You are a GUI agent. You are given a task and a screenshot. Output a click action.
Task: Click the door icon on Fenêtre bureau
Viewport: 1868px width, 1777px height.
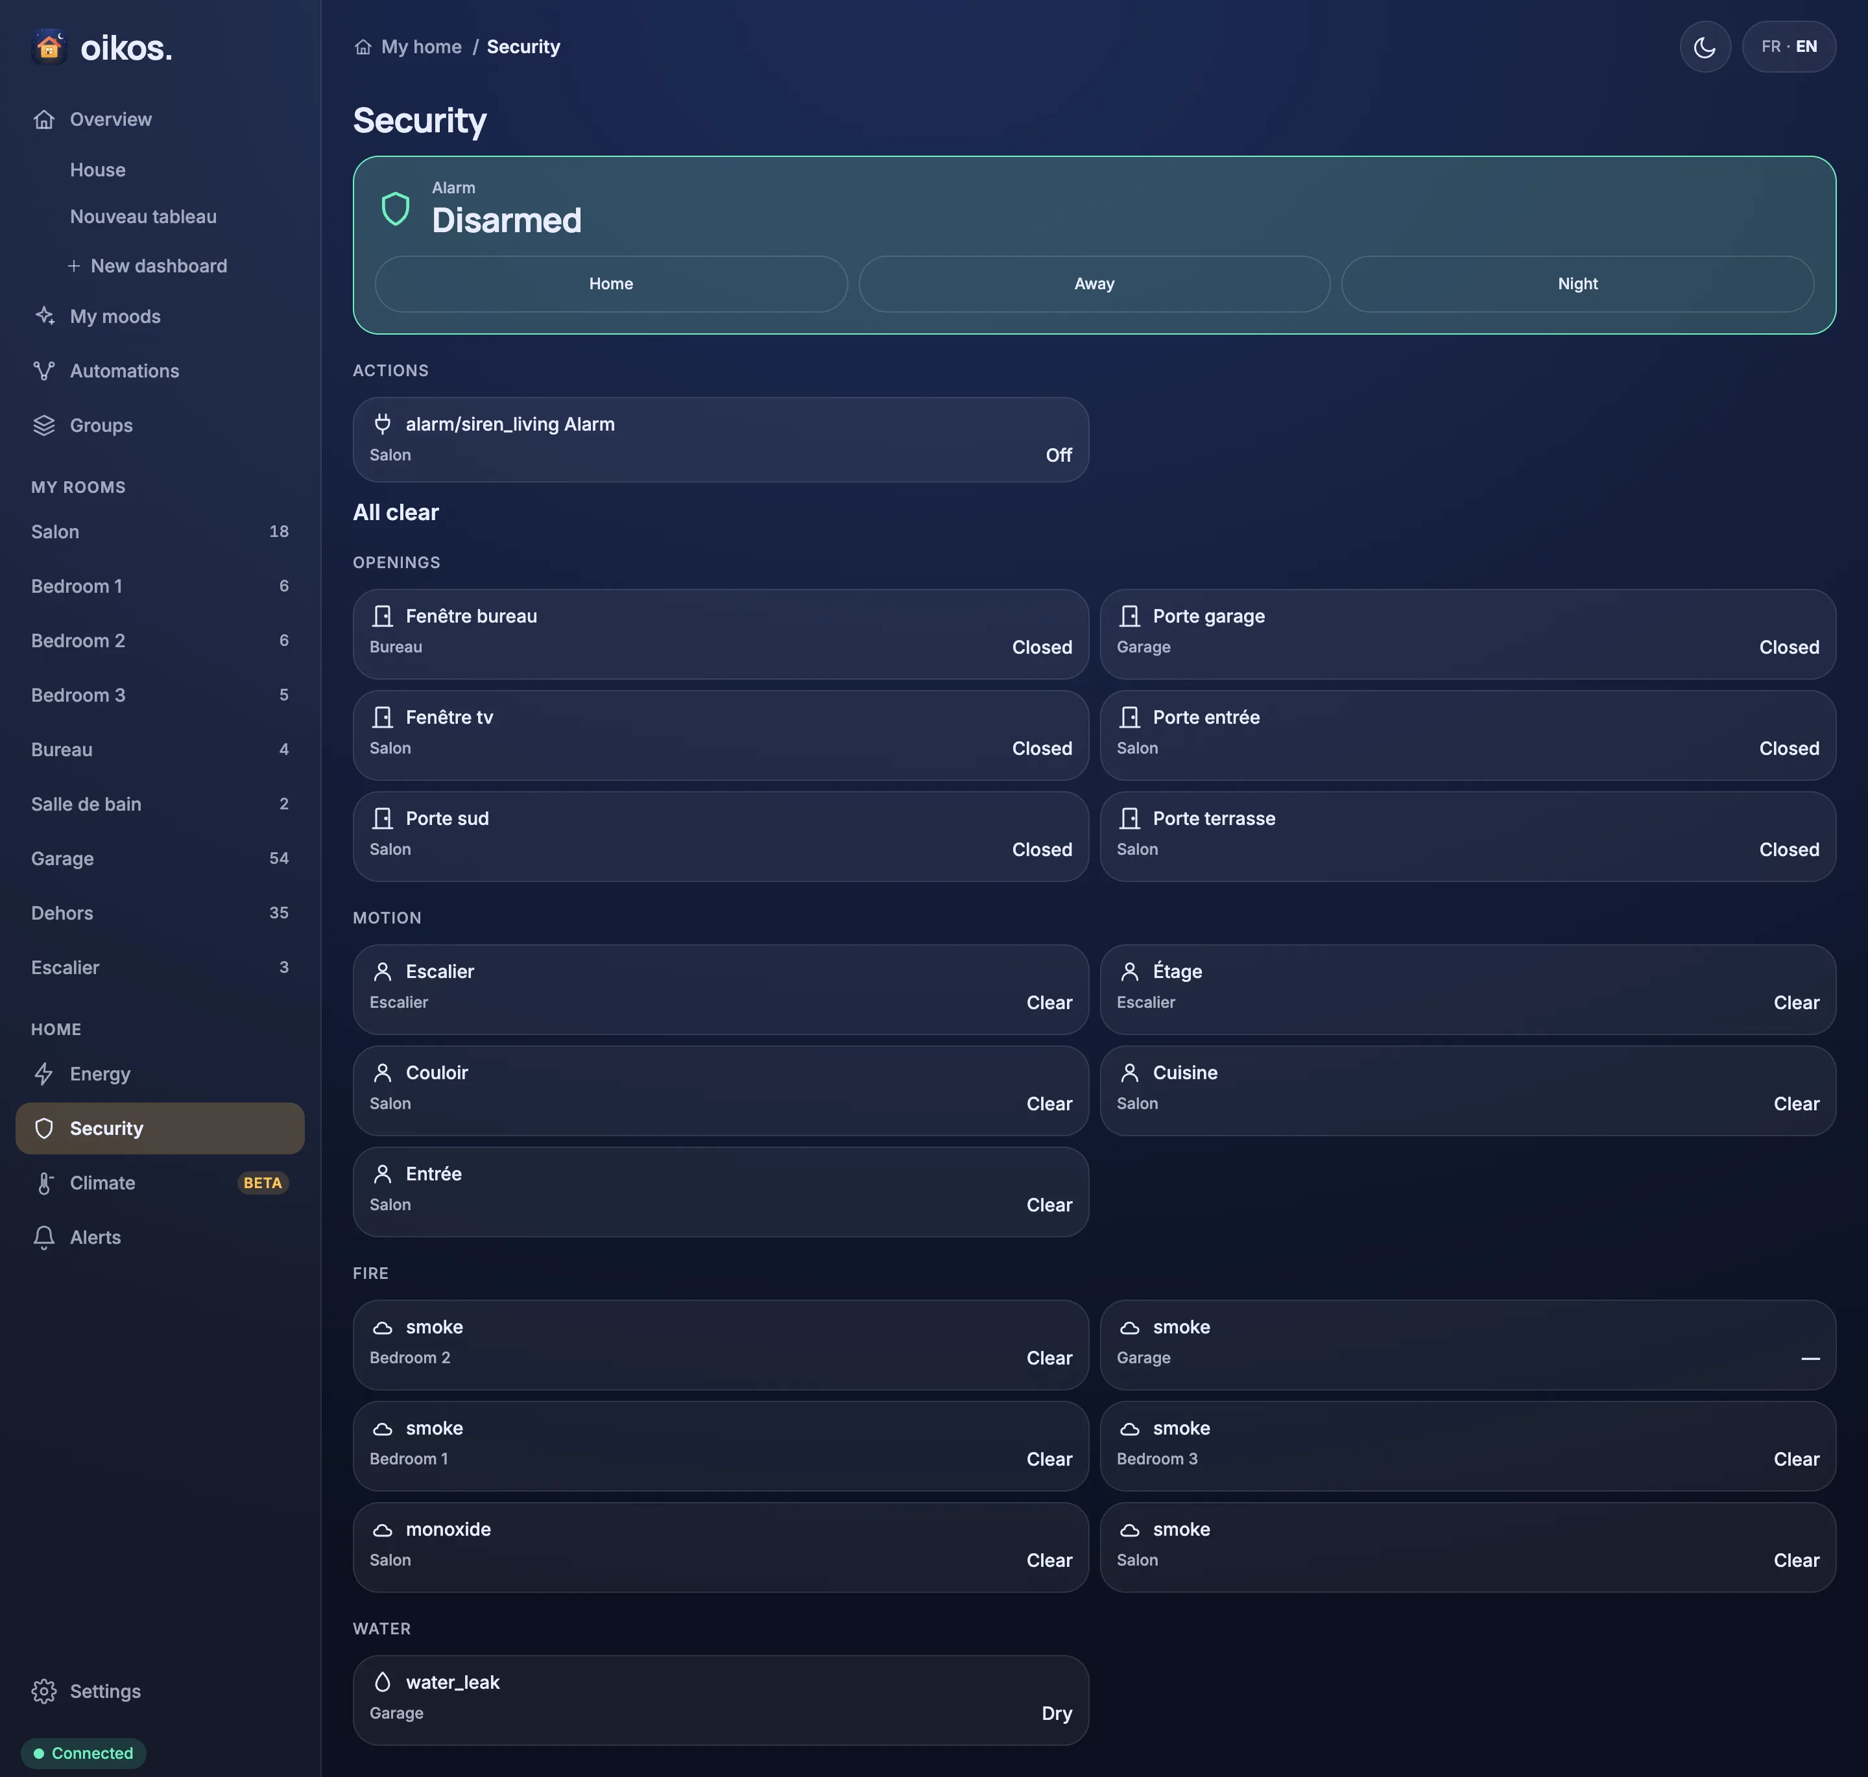tap(382, 615)
